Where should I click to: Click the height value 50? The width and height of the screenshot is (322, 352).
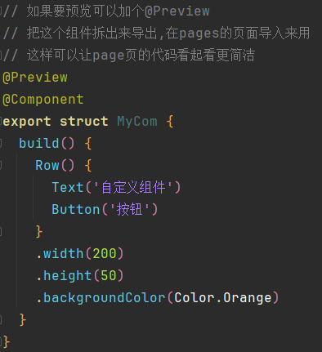[x=109, y=275]
